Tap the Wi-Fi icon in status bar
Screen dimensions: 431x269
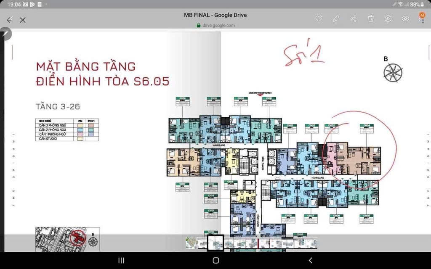(x=401, y=4)
